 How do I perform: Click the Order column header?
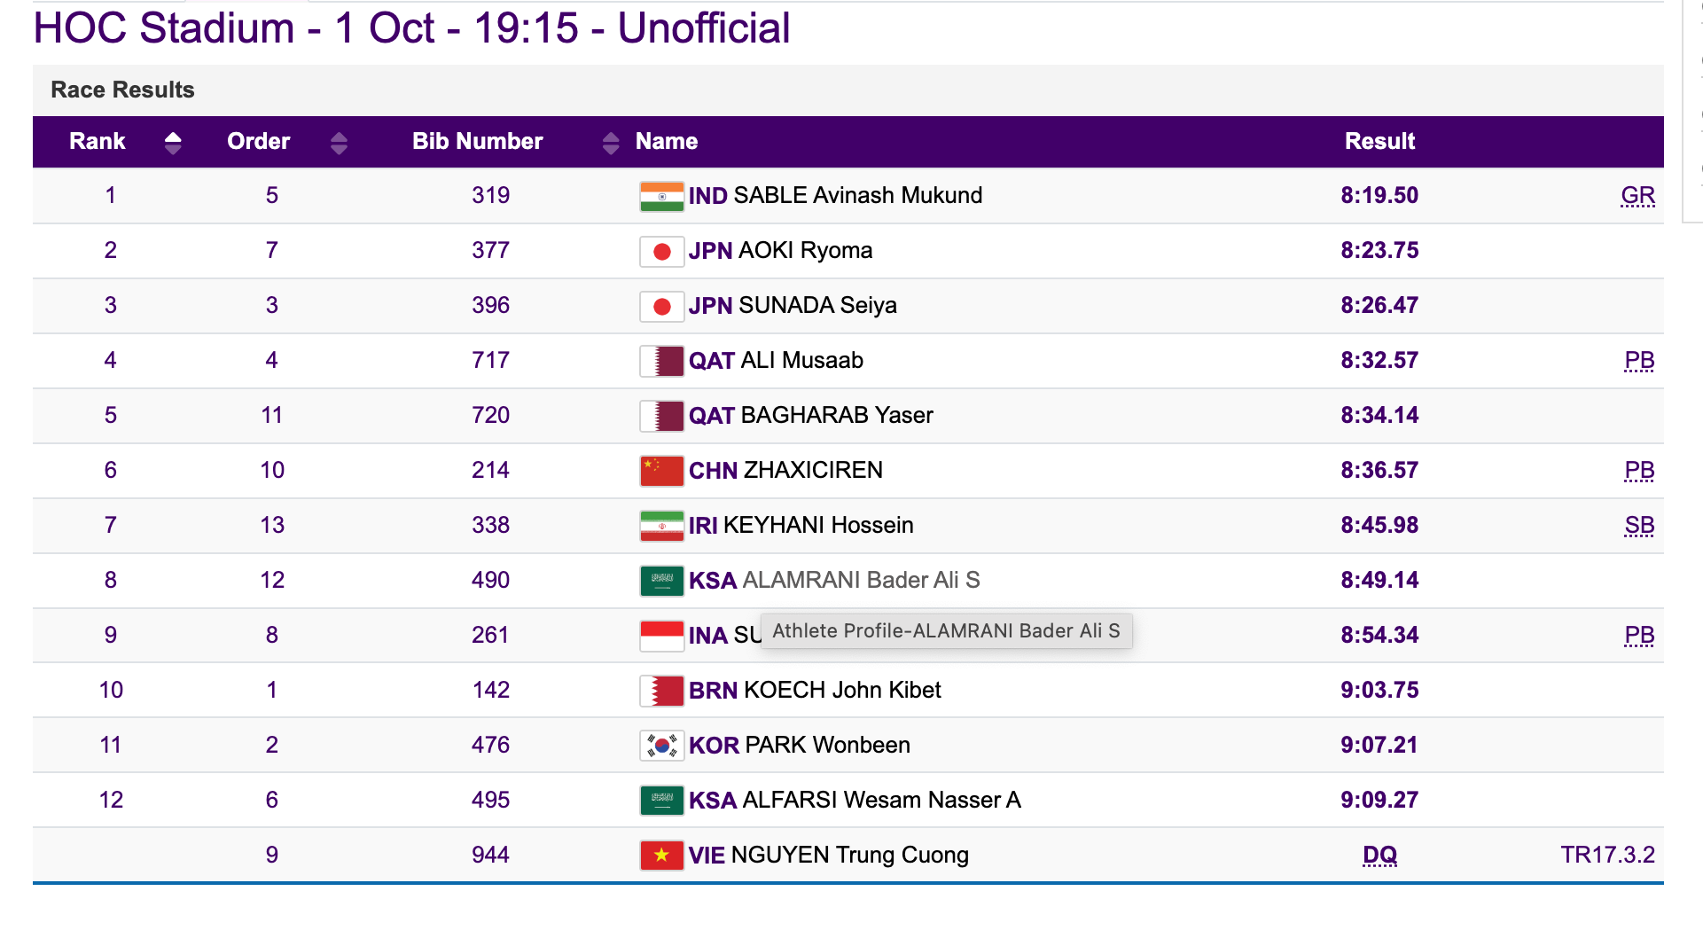click(258, 141)
